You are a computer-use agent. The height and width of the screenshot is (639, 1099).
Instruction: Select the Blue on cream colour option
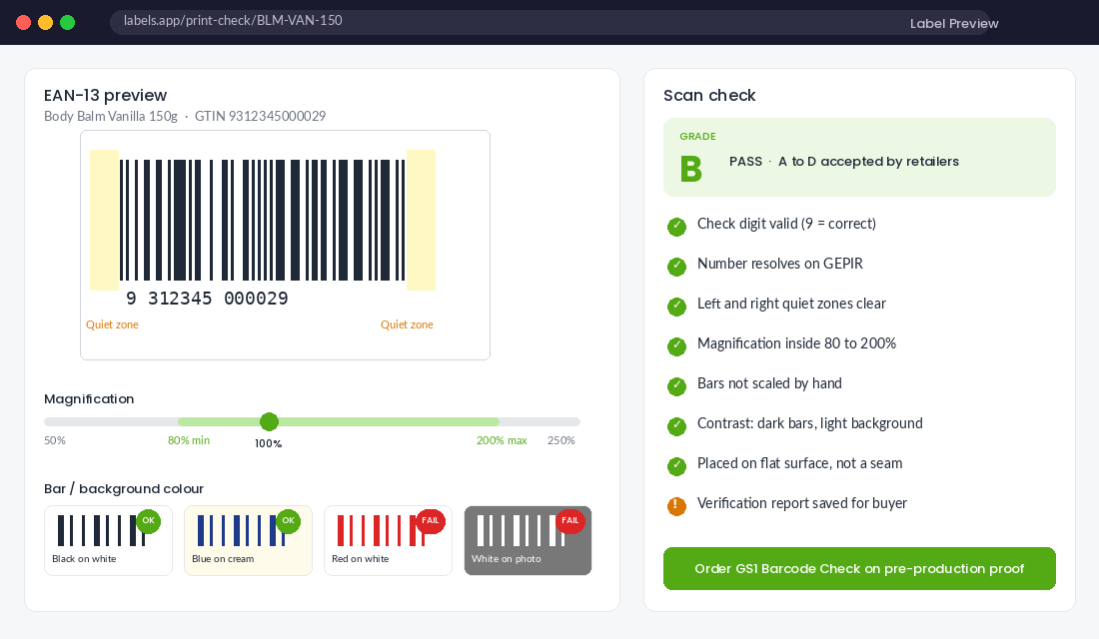[x=248, y=541]
